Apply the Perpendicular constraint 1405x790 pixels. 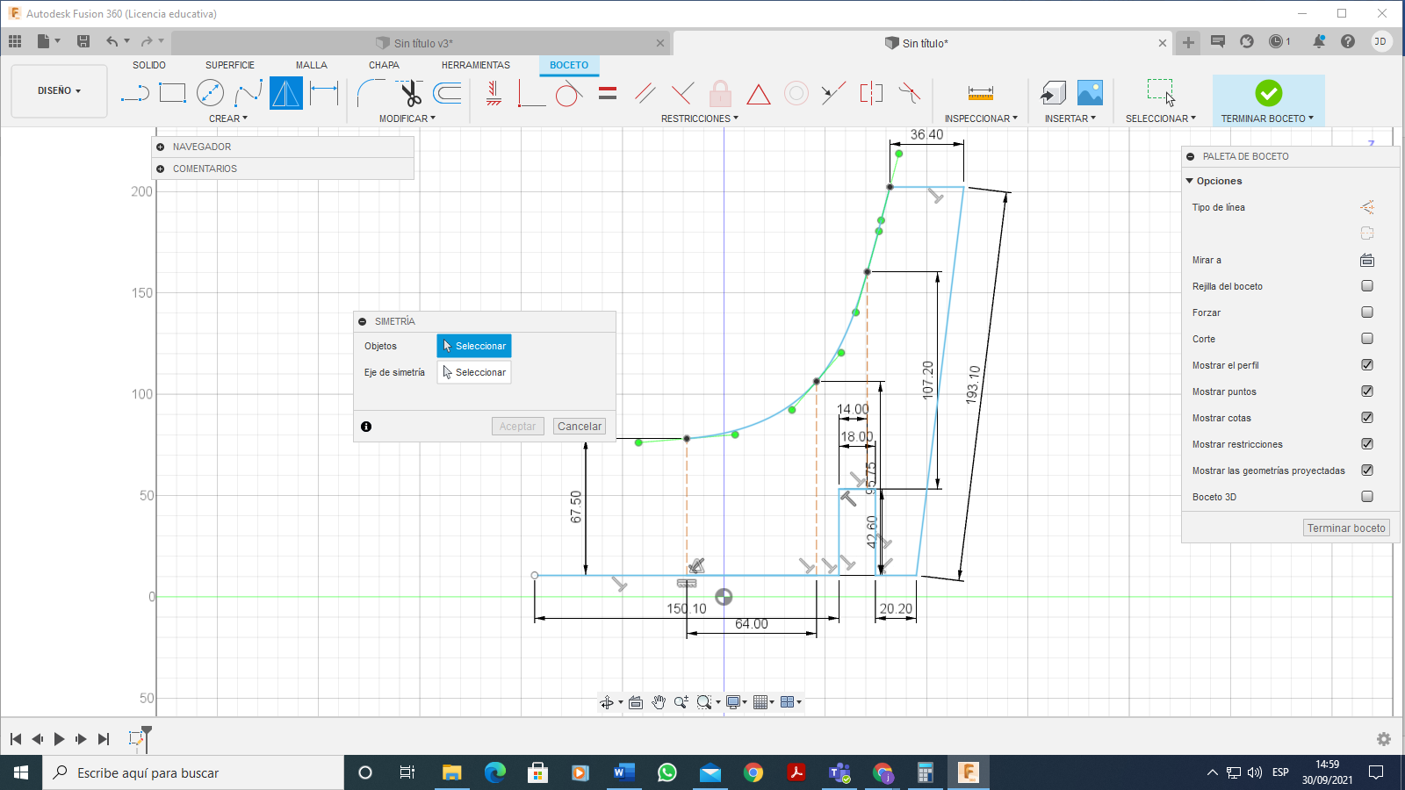click(x=682, y=93)
